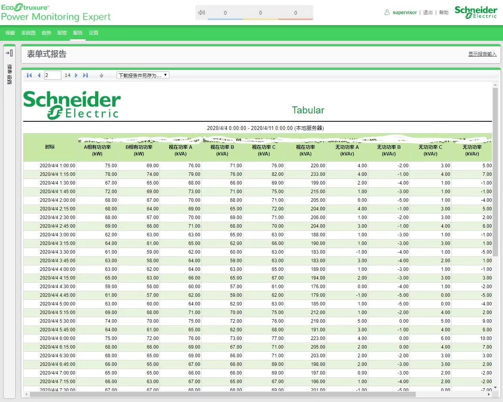Viewport: 503px width, 402px height.
Task: Toggle the alarm sound speaker icon
Action: [x=202, y=13]
